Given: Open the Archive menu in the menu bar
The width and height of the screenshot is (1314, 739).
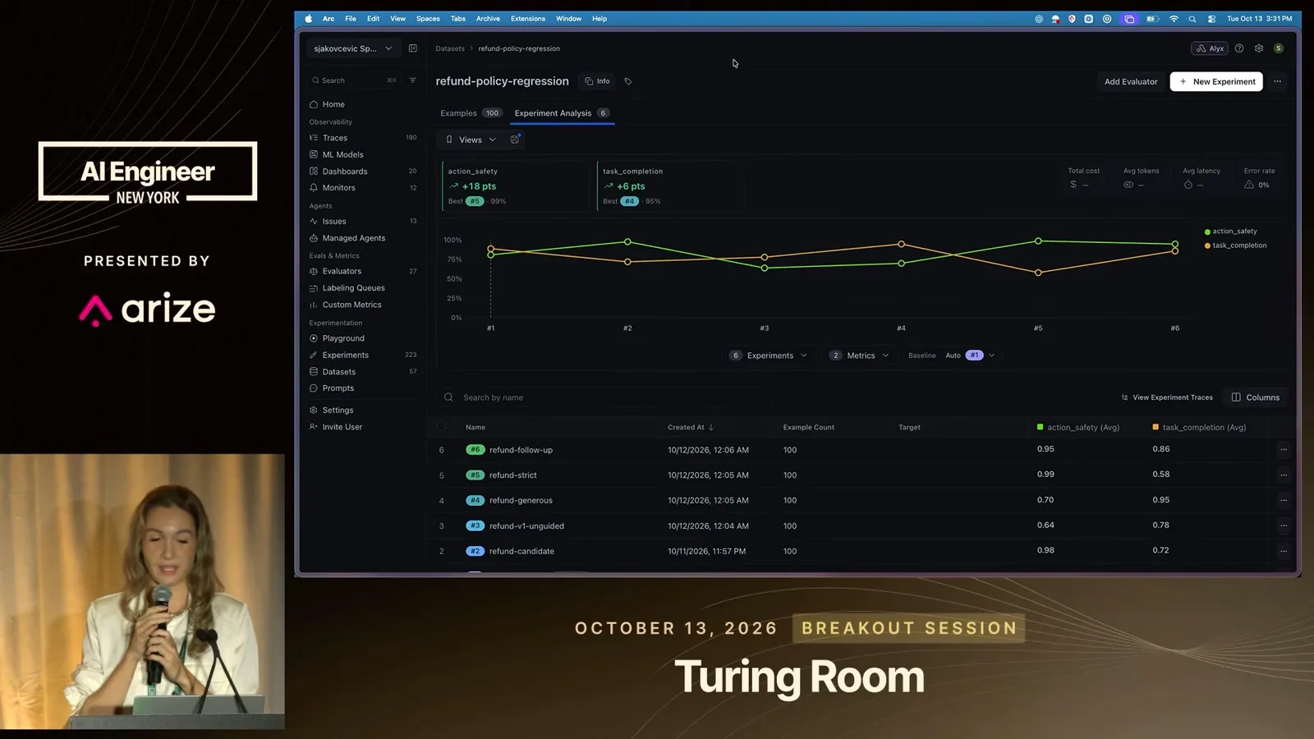Looking at the screenshot, I should pos(488,19).
